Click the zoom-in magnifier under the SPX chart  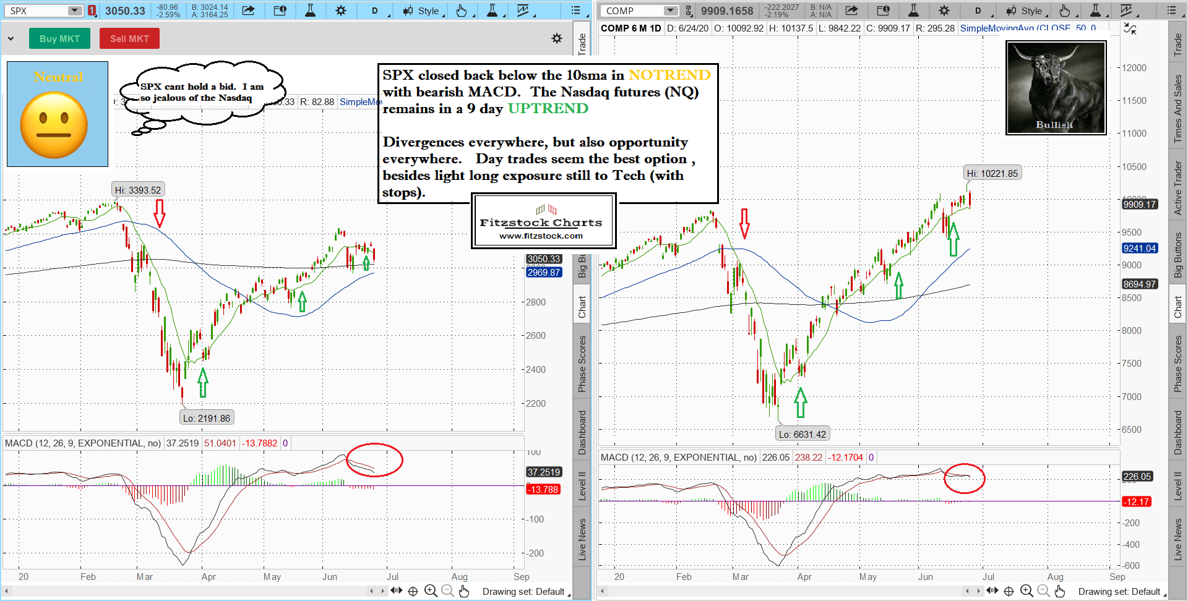click(x=431, y=591)
